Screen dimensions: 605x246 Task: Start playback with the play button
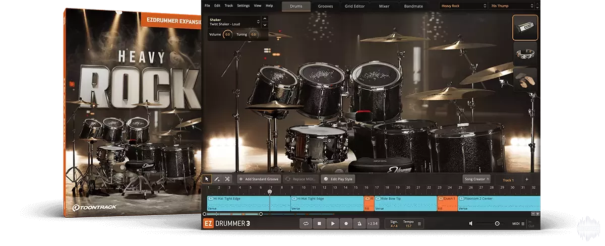(332, 223)
